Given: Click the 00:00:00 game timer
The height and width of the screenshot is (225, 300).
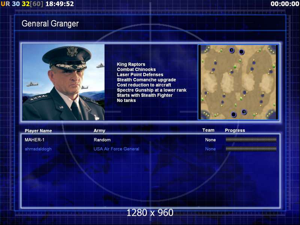Looking at the screenshot, I should click(x=285, y=4).
